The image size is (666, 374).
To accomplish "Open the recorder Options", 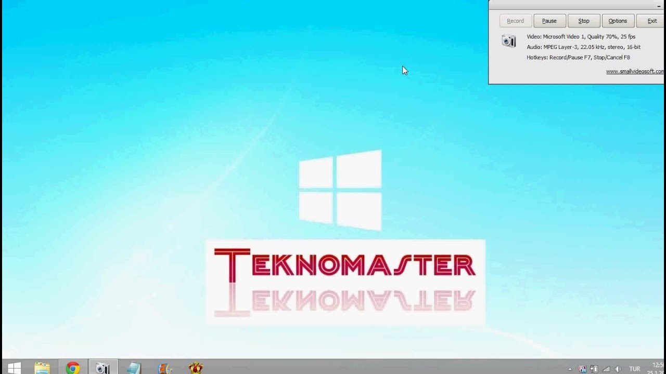I will (x=618, y=21).
